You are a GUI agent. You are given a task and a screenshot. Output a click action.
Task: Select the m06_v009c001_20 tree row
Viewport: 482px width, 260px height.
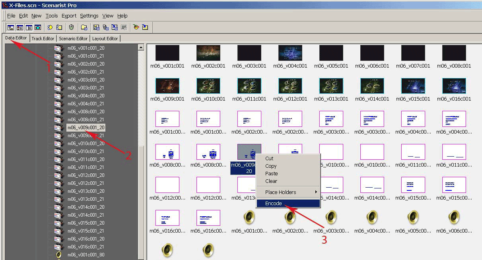pos(86,128)
